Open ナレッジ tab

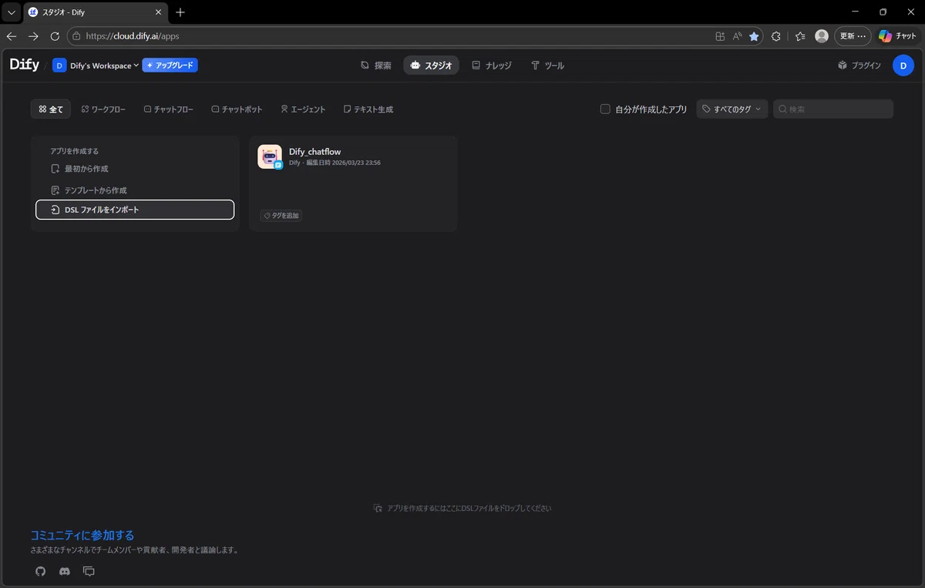pos(492,66)
